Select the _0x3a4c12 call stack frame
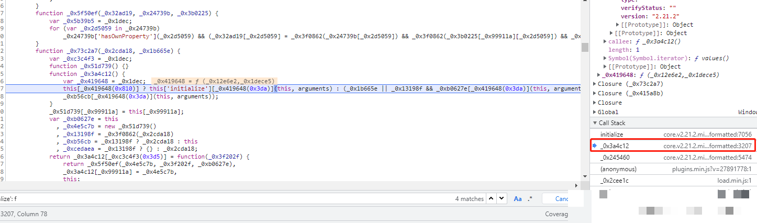The image size is (757, 223). click(x=615, y=146)
